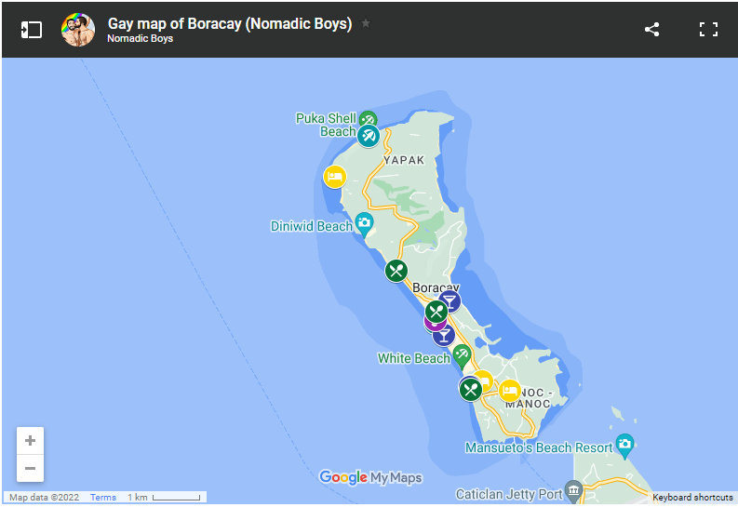Select the restaurant marker south of White Beach
738x507 pixels.
471,390
